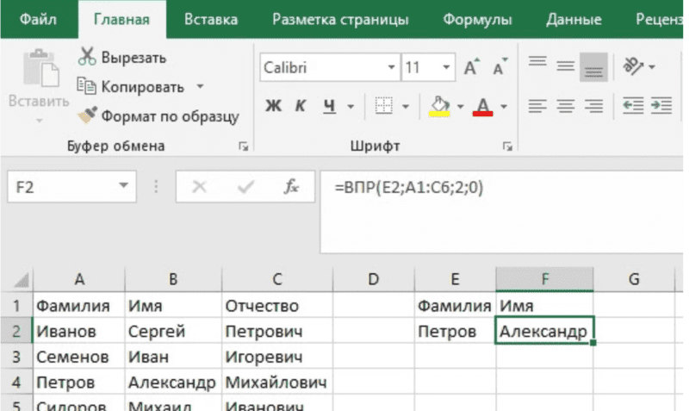Toggle underline formatting (Ч)
This screenshot has width=689, height=411.
click(x=329, y=106)
